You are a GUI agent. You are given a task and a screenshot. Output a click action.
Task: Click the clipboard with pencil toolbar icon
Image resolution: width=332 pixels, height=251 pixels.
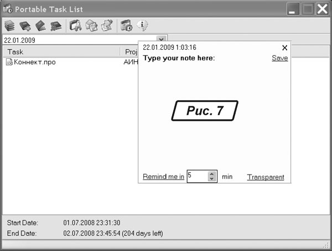pos(106,25)
